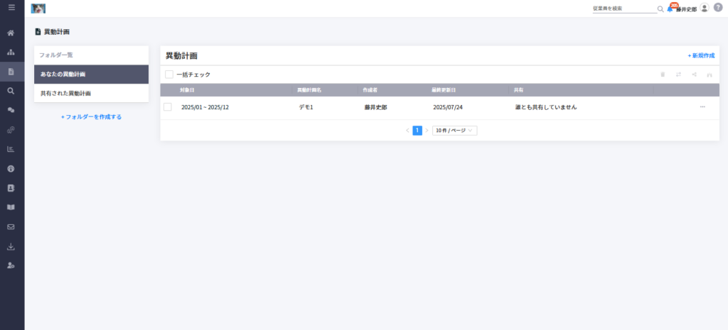Open the contact book sidebar icon
The image size is (728, 330).
11,188
